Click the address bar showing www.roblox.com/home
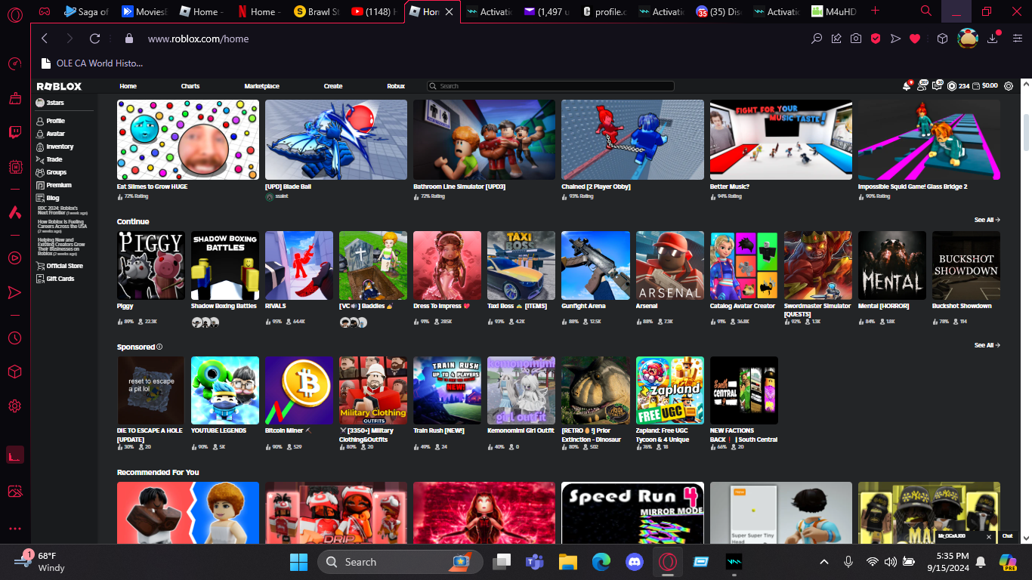1032x580 pixels. (198, 39)
